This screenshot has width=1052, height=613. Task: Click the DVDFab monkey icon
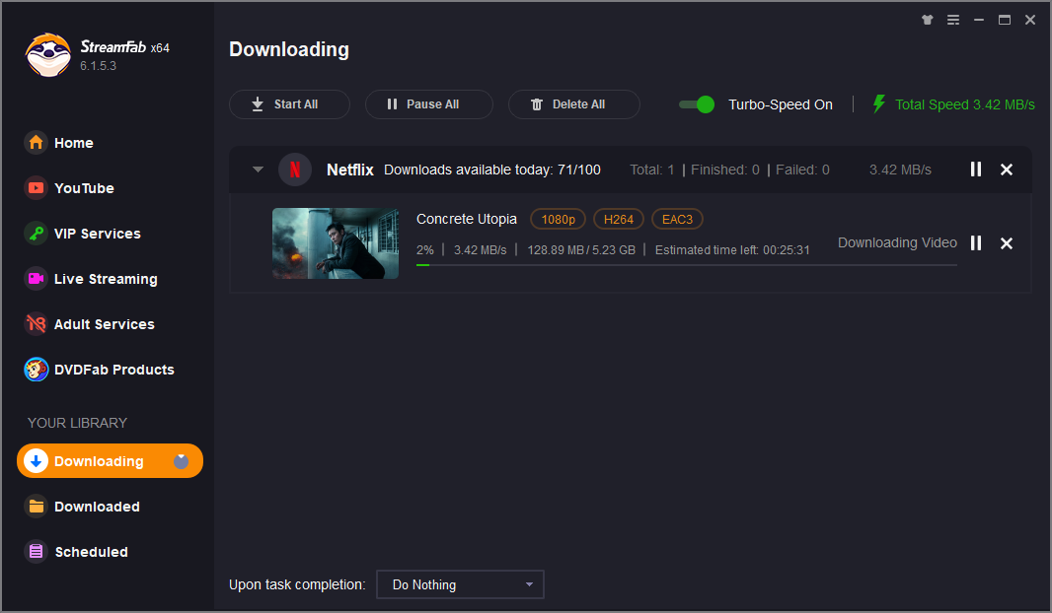point(37,370)
